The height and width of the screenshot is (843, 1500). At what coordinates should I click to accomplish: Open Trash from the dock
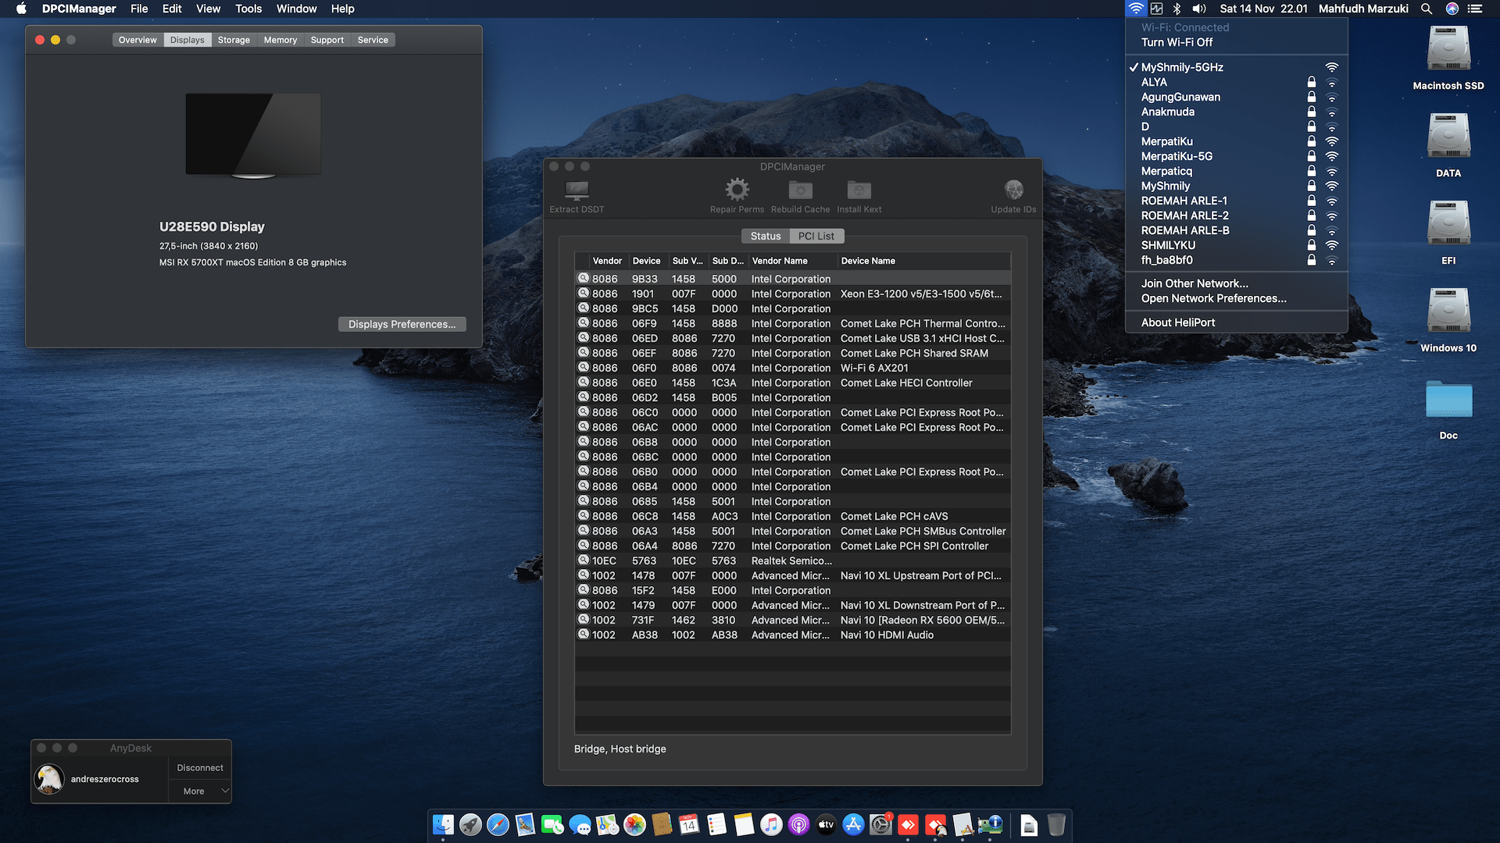pyautogui.click(x=1056, y=824)
